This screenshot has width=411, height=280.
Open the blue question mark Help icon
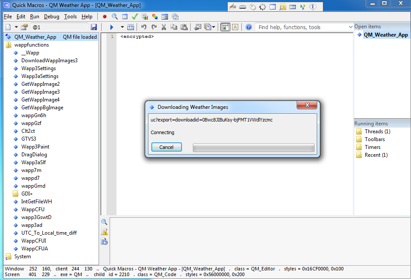tap(249, 27)
